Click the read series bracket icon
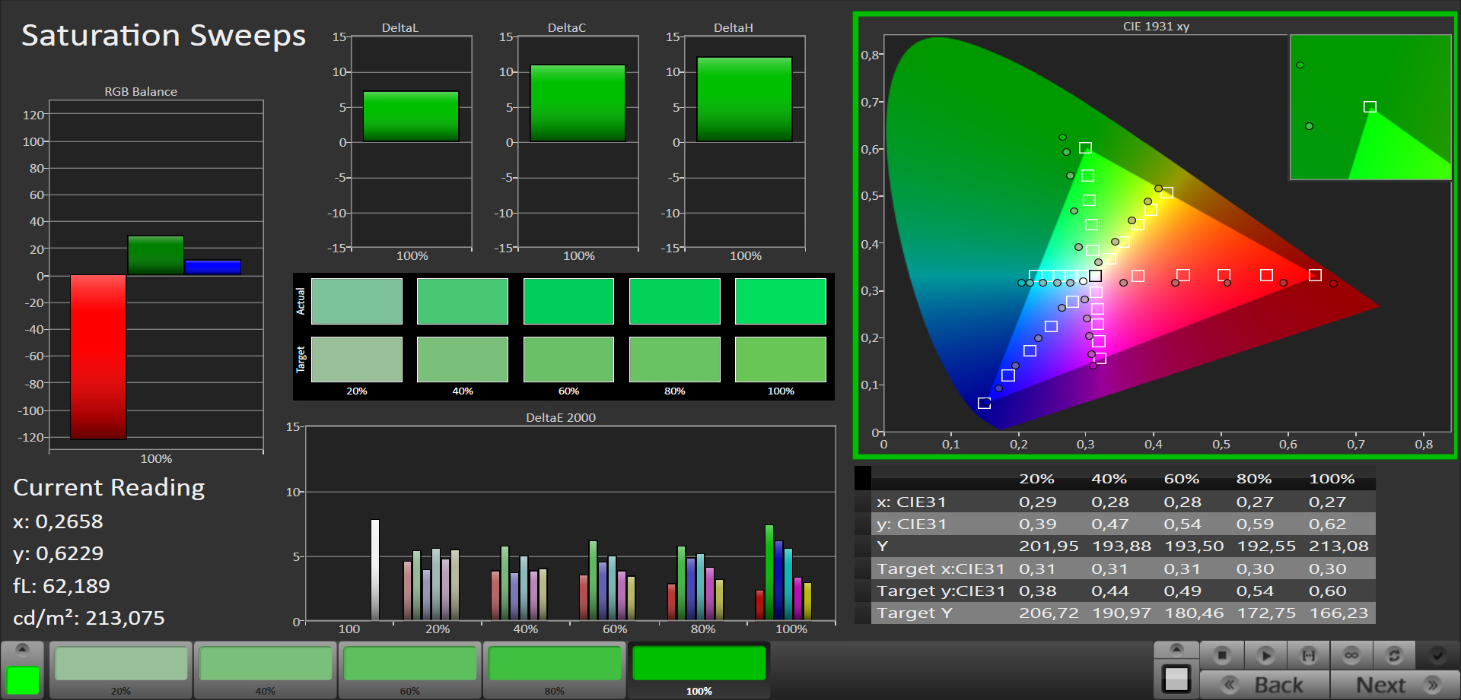The width and height of the screenshot is (1461, 700). [1308, 655]
